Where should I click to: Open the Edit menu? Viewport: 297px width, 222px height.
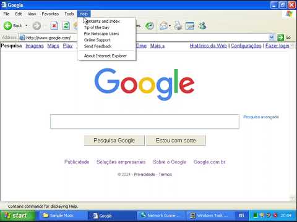click(x=19, y=14)
